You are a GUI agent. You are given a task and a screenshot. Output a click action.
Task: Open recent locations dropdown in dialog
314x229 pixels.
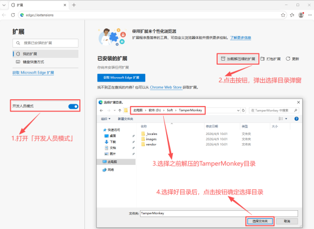point(114,111)
